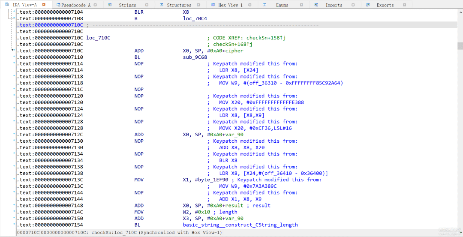Close the Pseudocode-A tab

click(x=95, y=5)
